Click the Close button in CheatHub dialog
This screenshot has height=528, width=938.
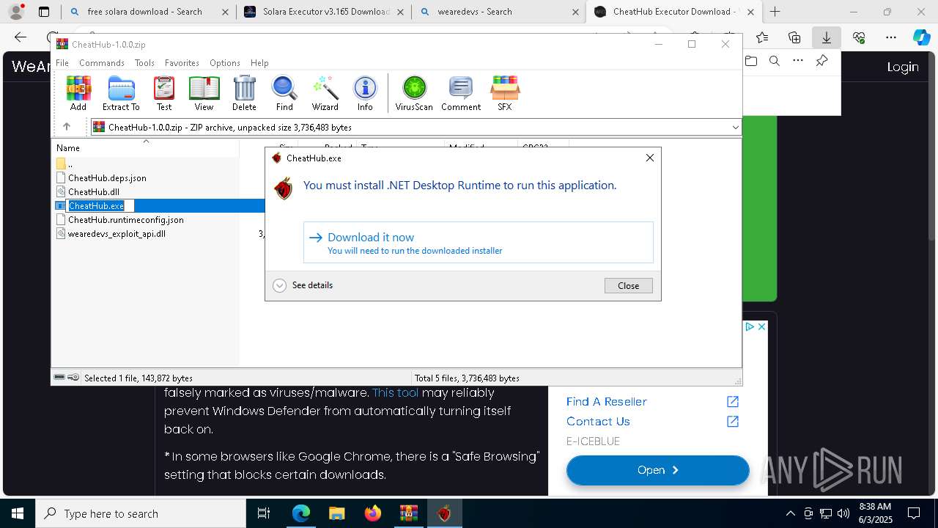[x=628, y=286]
